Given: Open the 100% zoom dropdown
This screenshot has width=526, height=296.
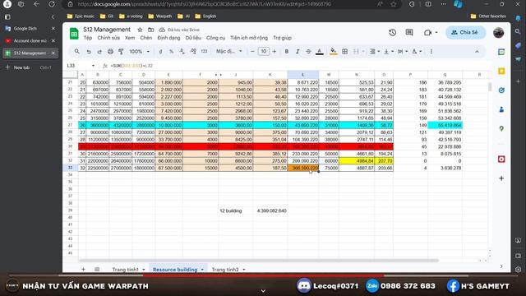Looking at the screenshot, I should [x=139, y=52].
